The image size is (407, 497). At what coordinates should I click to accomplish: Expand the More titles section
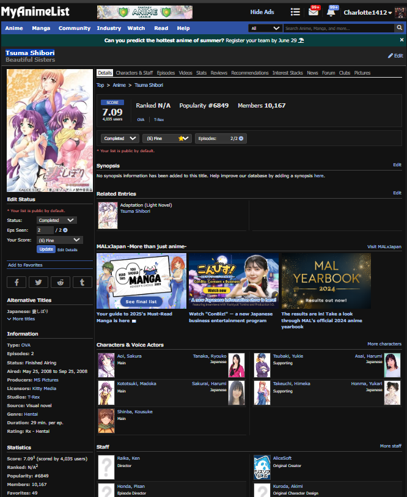(21, 319)
